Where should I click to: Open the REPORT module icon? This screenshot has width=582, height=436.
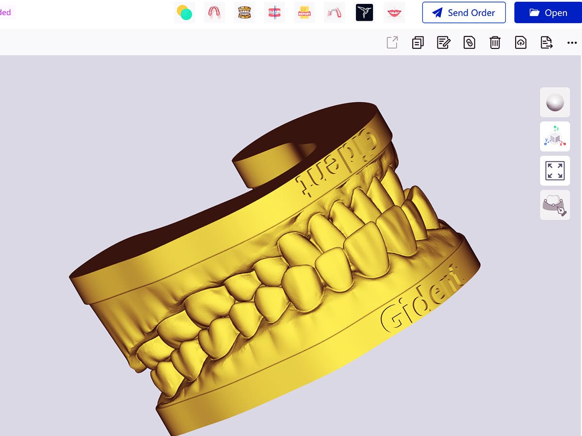pyautogui.click(x=305, y=13)
